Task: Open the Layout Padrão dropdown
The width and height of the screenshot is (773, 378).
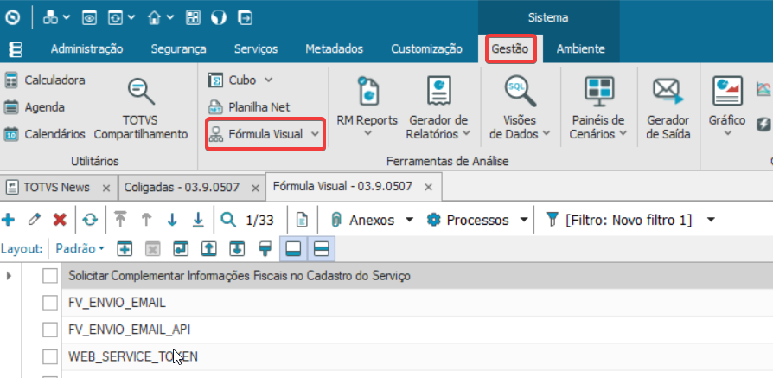Action: pos(80,248)
